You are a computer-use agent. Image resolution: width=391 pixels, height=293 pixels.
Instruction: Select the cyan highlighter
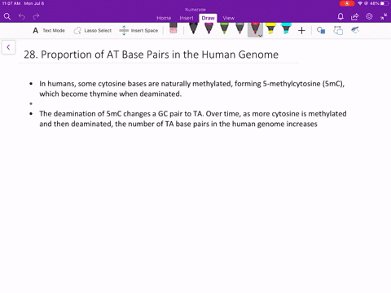(x=286, y=28)
